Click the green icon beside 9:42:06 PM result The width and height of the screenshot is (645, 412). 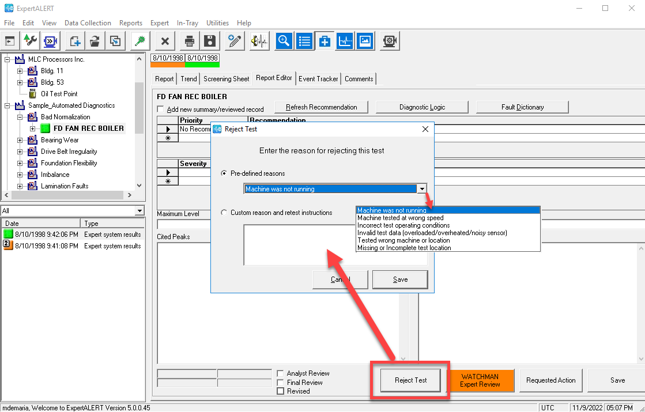(8, 235)
